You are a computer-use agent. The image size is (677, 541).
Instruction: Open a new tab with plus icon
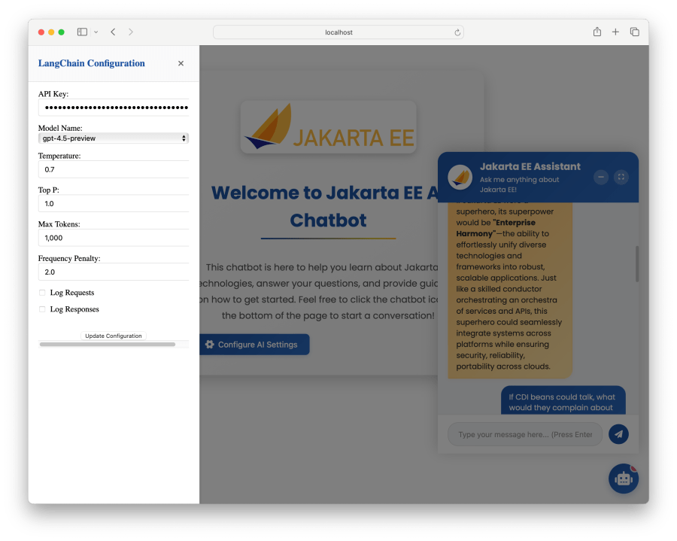click(x=615, y=32)
